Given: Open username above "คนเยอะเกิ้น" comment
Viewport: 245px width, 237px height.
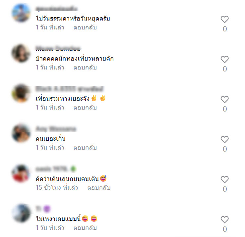Looking at the screenshot, I should point(56,129).
